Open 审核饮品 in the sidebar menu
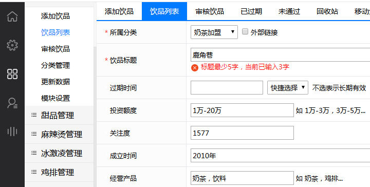Screen dimensions: 370x187 coord(55,49)
